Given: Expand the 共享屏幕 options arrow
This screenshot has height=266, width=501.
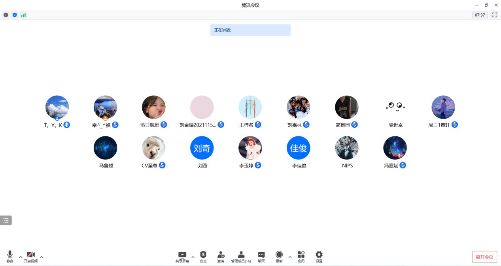Looking at the screenshot, I should click(x=193, y=257).
